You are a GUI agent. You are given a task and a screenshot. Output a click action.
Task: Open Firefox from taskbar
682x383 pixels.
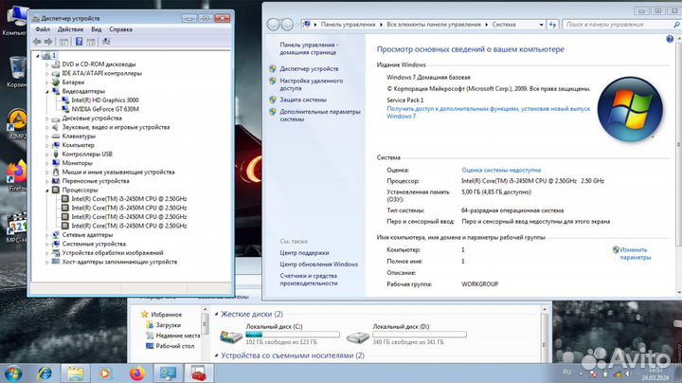137,374
